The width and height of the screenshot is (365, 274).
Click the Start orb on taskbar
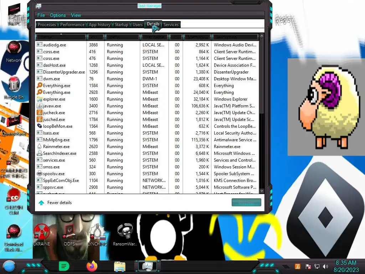click(9, 266)
